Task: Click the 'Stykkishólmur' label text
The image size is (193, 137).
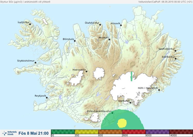Action: pyautogui.click(x=26, y=61)
